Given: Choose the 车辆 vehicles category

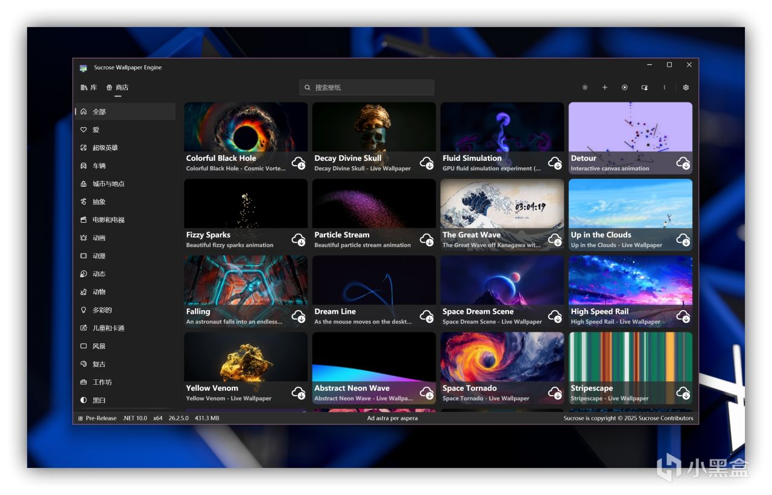Looking at the screenshot, I should 125,166.
